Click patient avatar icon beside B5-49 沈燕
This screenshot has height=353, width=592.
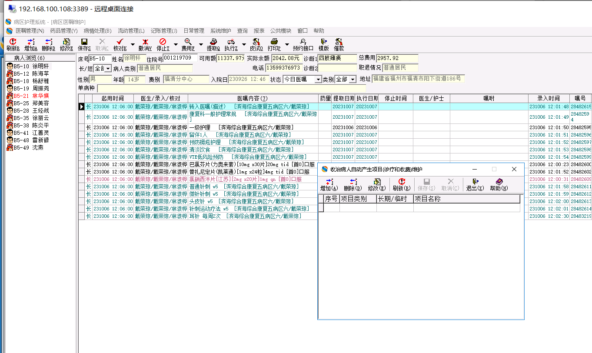pyautogui.click(x=9, y=148)
